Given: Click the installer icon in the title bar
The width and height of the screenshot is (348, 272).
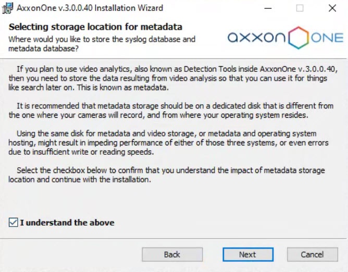Looking at the screenshot, I should point(8,8).
